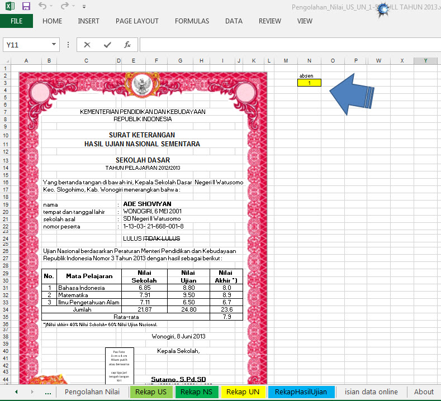The height and width of the screenshot is (401, 441).
Task: Open the FILE tab
Action: (x=16, y=21)
